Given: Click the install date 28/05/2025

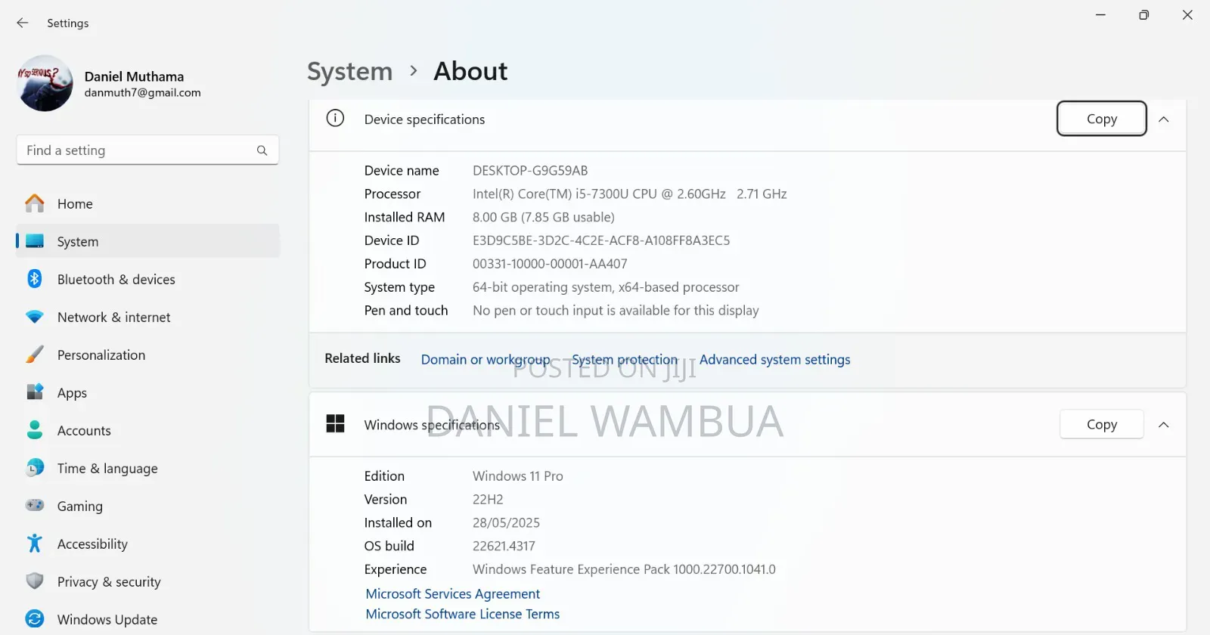Looking at the screenshot, I should [x=506, y=523].
